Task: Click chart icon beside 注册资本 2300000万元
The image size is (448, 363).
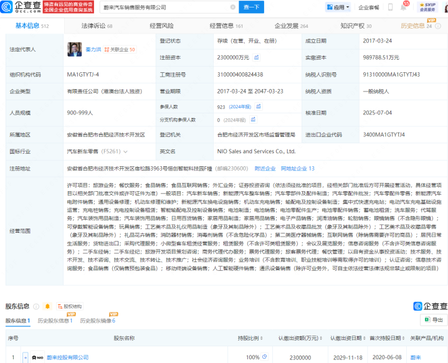Action: pos(257,57)
